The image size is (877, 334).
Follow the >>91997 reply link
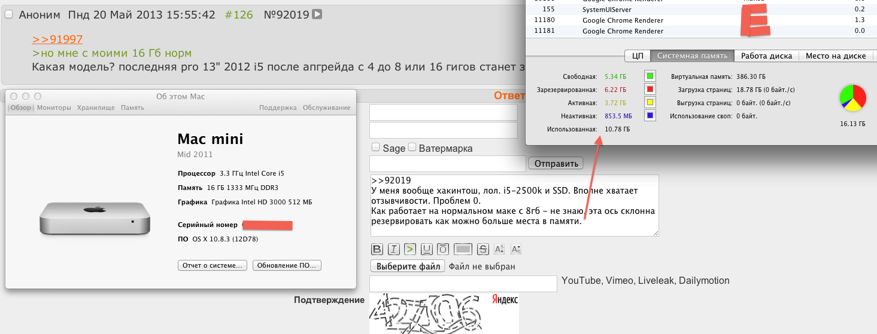57,39
